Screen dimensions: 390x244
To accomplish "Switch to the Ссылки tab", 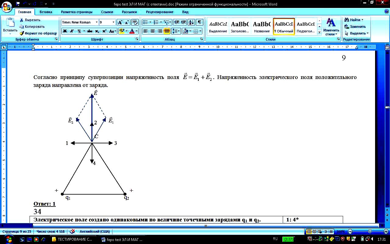I will (107, 12).
